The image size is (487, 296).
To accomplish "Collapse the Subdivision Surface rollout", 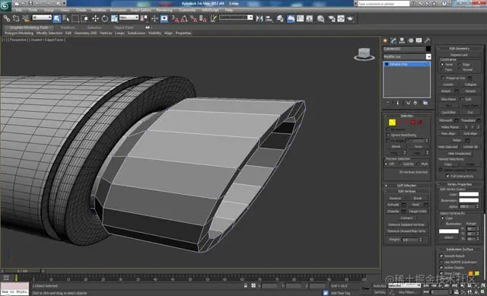I will tap(460, 250).
